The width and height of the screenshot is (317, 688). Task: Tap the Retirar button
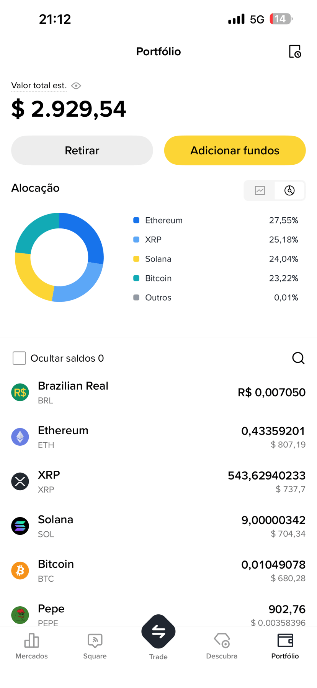[x=82, y=150]
